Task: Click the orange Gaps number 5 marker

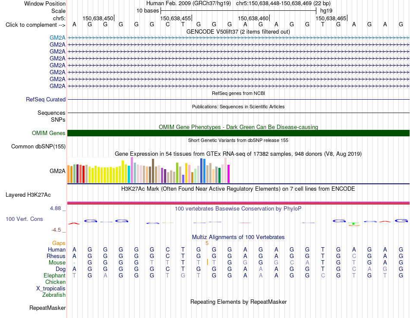Action: coord(207,243)
